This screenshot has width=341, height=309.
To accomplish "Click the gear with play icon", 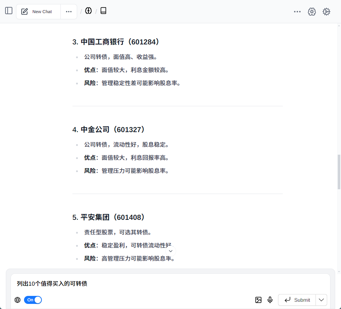I will (x=326, y=12).
